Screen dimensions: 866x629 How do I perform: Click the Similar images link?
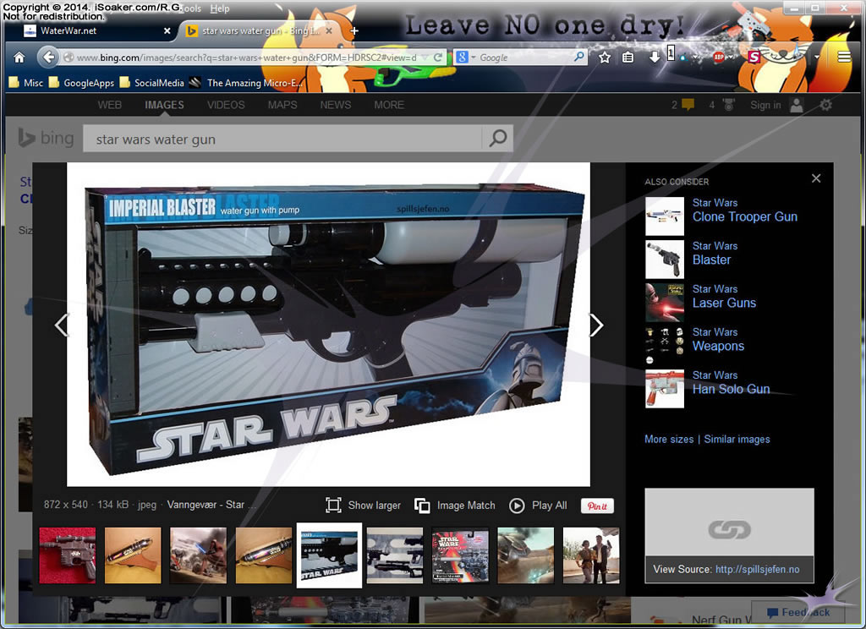click(737, 439)
